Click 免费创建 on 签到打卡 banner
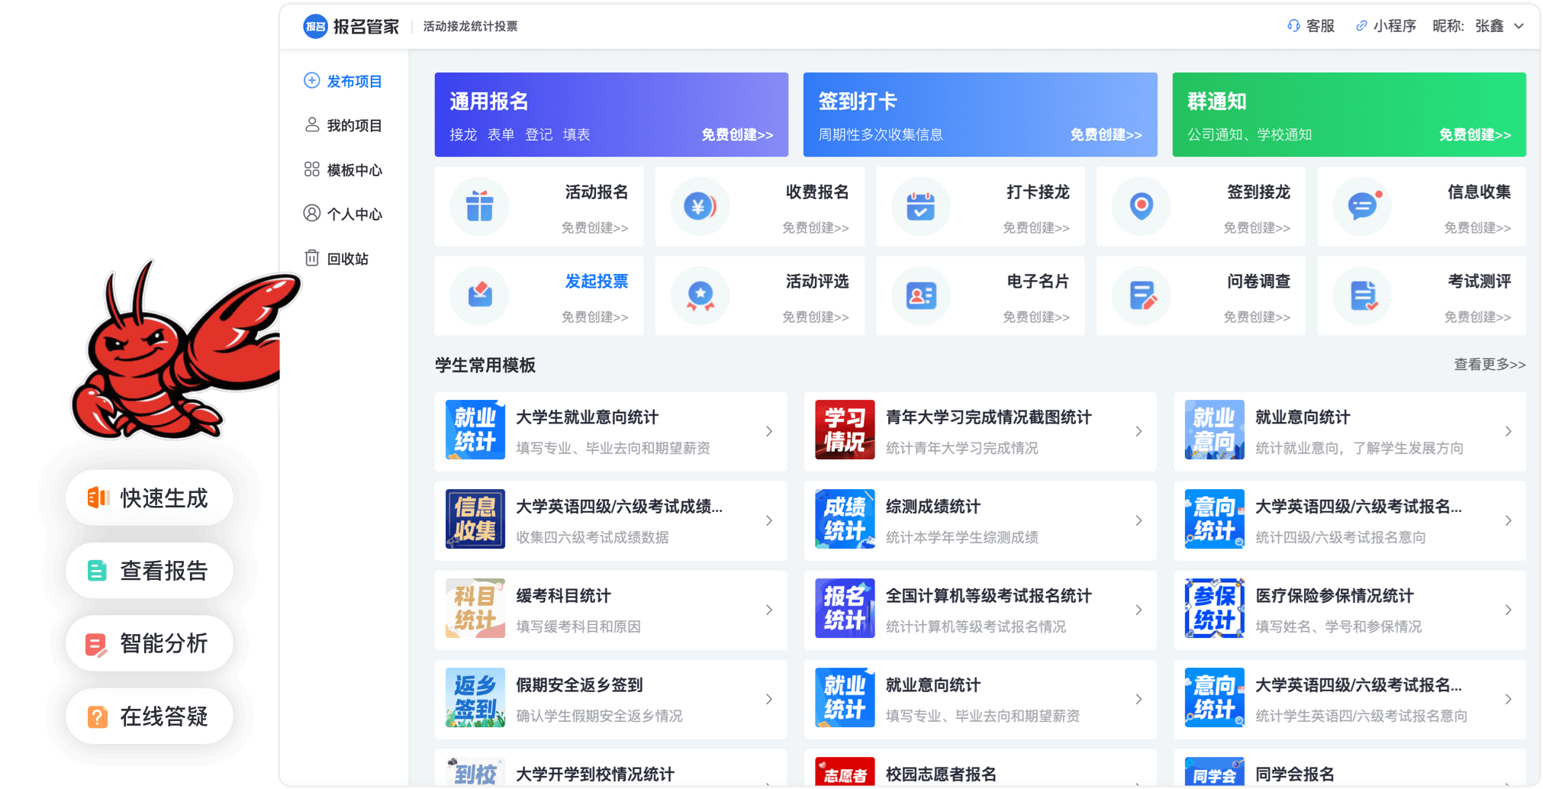 pyautogui.click(x=1106, y=135)
